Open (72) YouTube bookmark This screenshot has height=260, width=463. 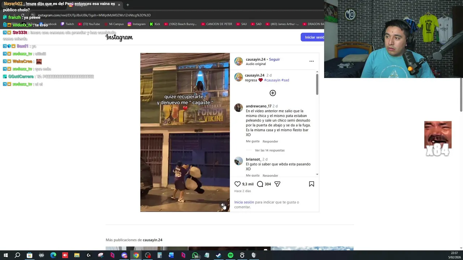[x=89, y=24]
